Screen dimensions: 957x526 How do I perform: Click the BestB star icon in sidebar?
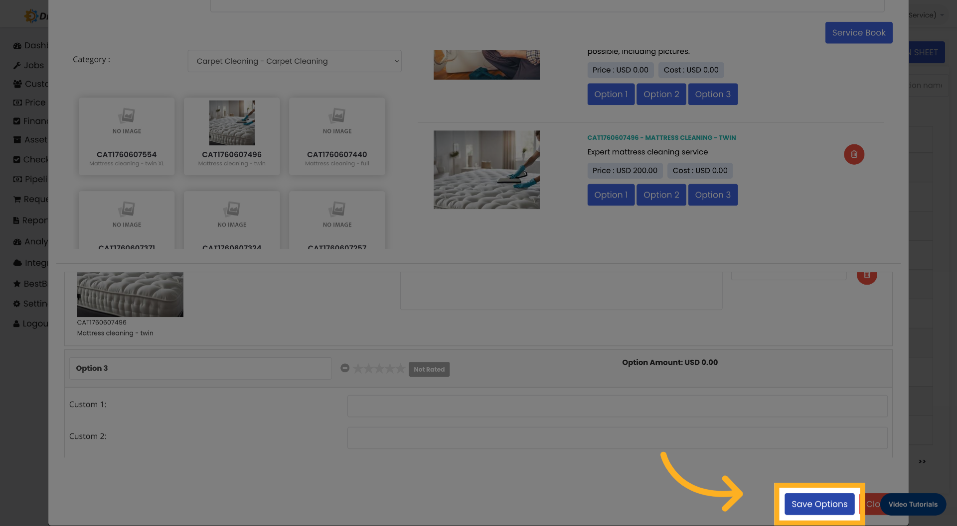(x=17, y=283)
